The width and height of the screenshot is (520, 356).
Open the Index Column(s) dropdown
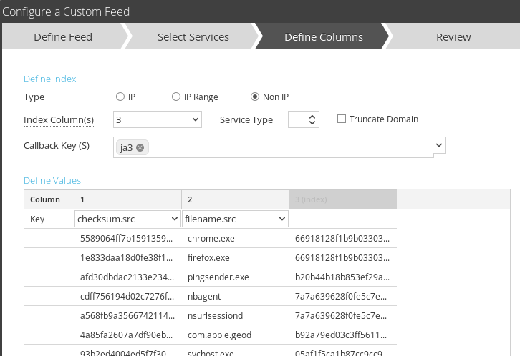coord(158,119)
